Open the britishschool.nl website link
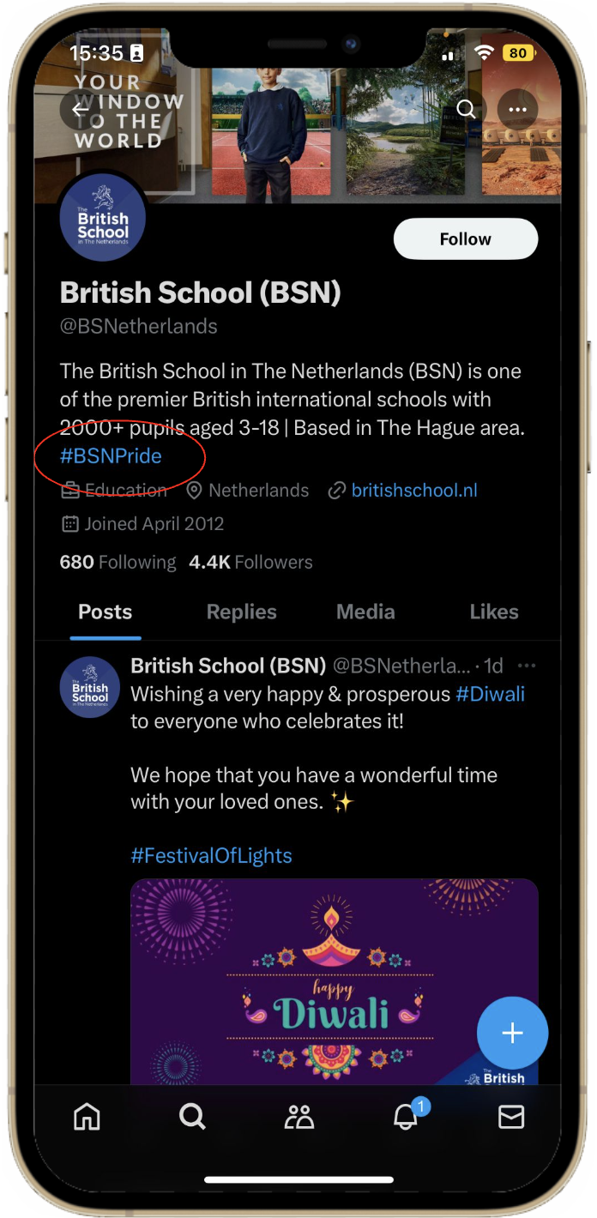Screen dimensions: 597x1218 414,491
